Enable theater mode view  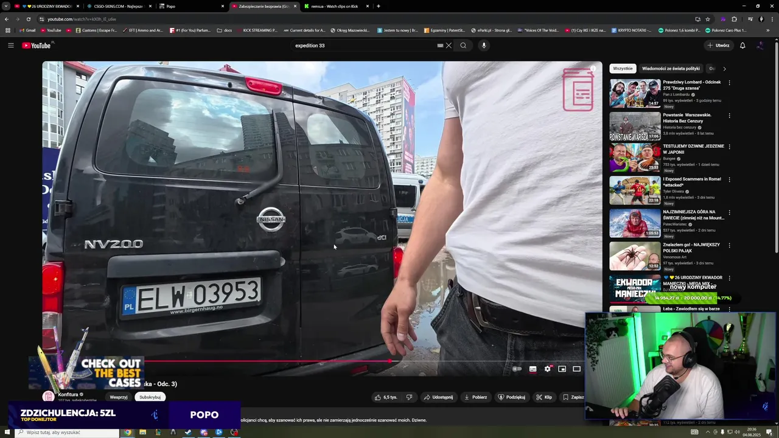577,369
